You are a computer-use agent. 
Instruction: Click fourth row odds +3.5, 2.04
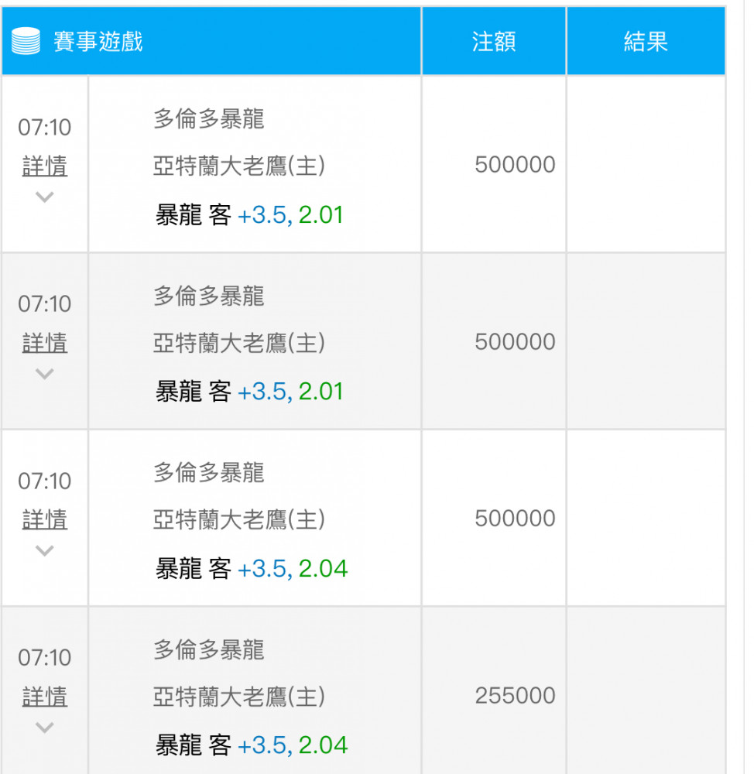293,745
